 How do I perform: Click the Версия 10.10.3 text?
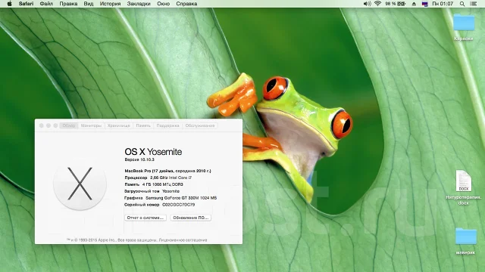click(139, 159)
